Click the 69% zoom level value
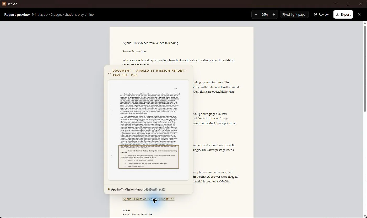 [x=265, y=14]
